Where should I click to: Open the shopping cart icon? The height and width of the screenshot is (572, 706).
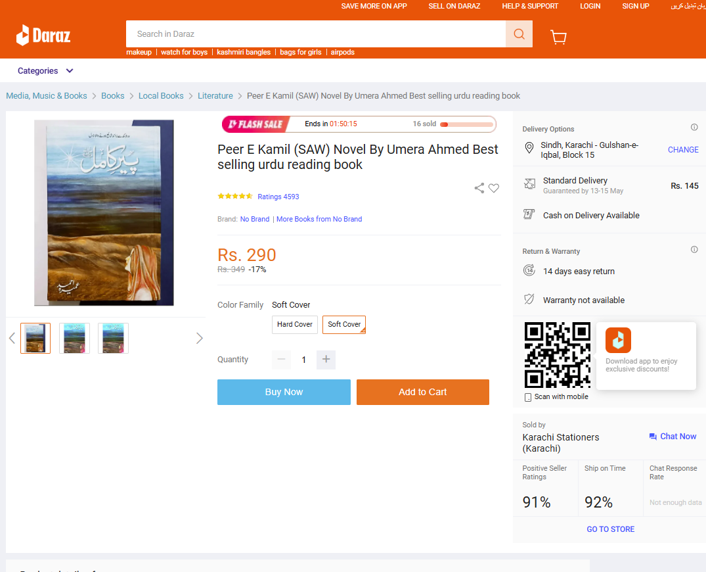tap(558, 37)
